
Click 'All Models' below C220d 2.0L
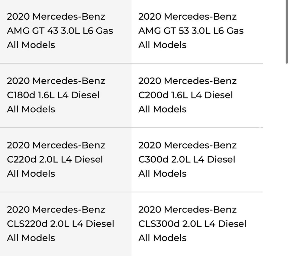pos(31,173)
